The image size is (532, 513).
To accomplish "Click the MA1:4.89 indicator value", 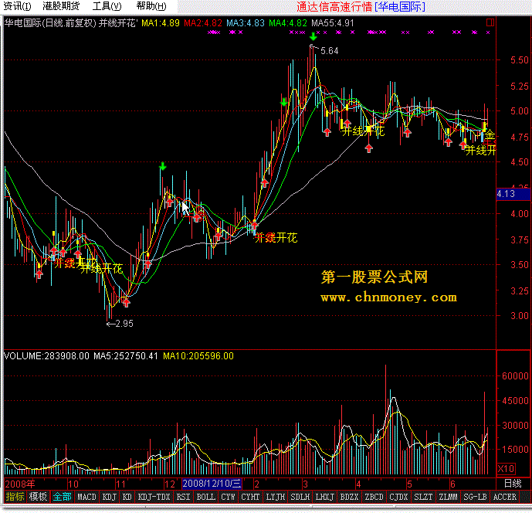I will tap(161, 23).
